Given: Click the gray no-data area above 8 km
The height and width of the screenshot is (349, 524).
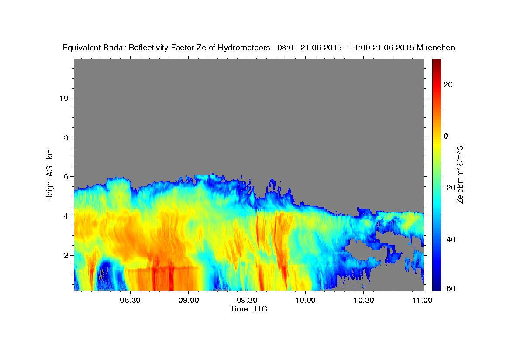Looking at the screenshot, I should (249, 98).
